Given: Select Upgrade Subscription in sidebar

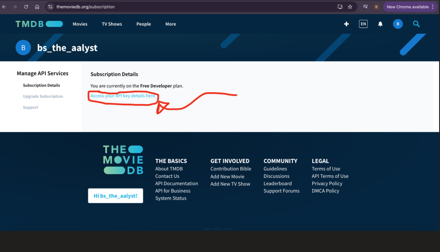Looking at the screenshot, I should click(43, 97).
